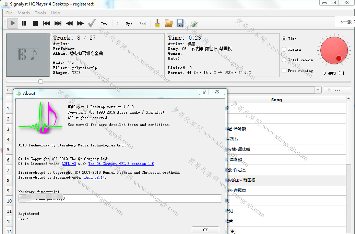Open playlist with the folder icon
The width and height of the screenshot is (355, 234).
[x=169, y=23]
